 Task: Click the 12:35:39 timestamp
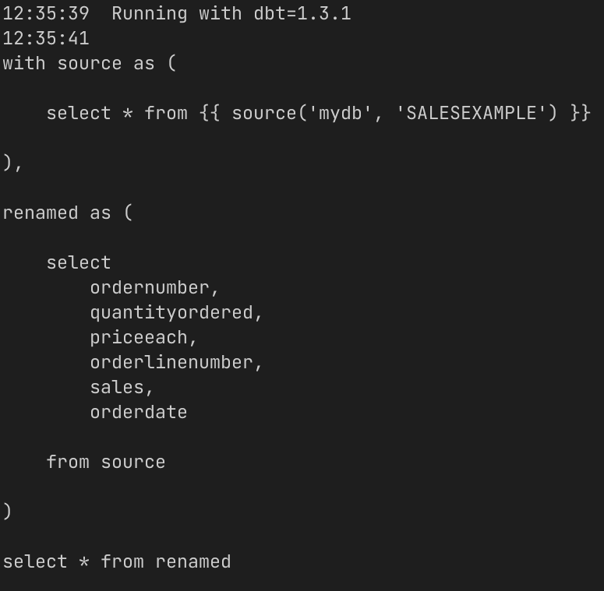46,14
